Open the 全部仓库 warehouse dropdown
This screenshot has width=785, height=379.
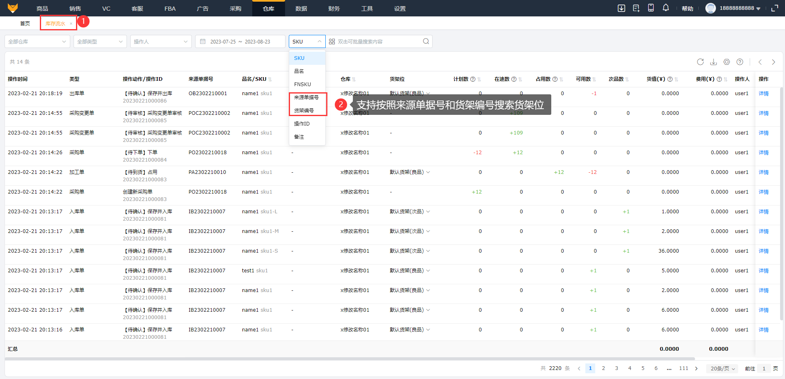click(37, 41)
